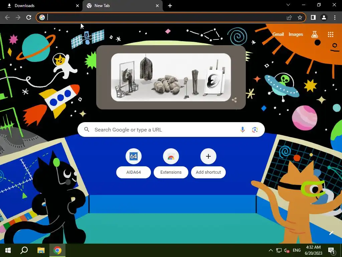Show hidden system tray icons

click(x=271, y=250)
